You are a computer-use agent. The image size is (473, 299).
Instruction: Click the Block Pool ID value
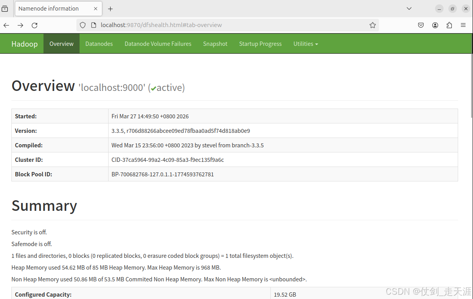click(163, 174)
